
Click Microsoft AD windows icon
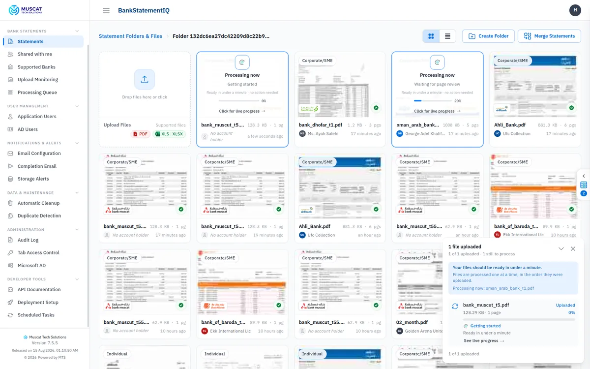pyautogui.click(x=10, y=265)
